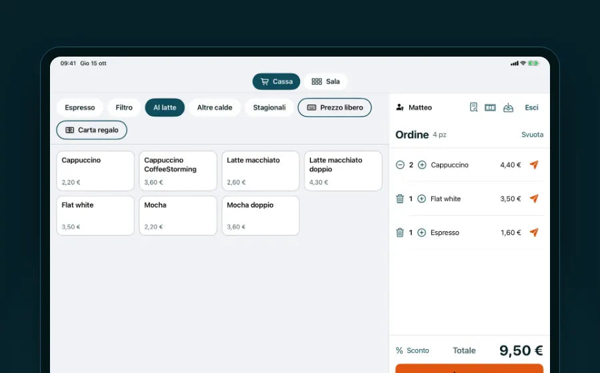The width and height of the screenshot is (600, 373).
Task: Apply a Sconto discount
Action: coord(413,350)
